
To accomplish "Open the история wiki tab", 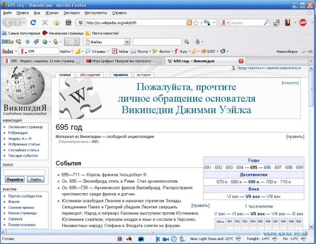I will tap(144, 75).
